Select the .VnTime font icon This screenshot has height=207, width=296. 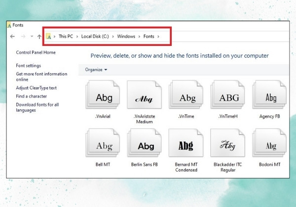pyautogui.click(x=186, y=95)
